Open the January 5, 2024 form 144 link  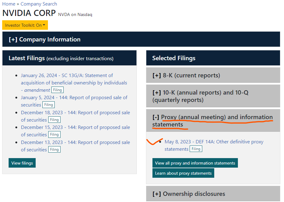74,101
